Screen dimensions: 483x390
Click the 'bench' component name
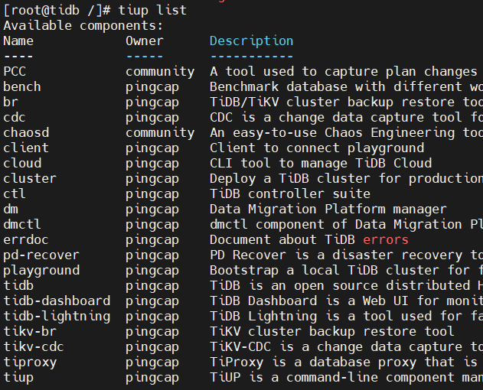point(22,87)
